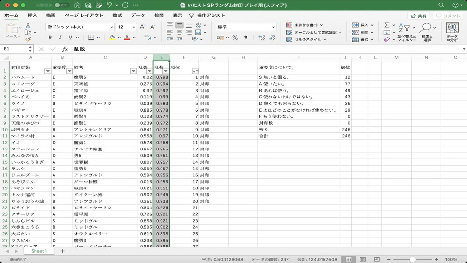Open sorted filter dropdown in column F header

point(195,71)
